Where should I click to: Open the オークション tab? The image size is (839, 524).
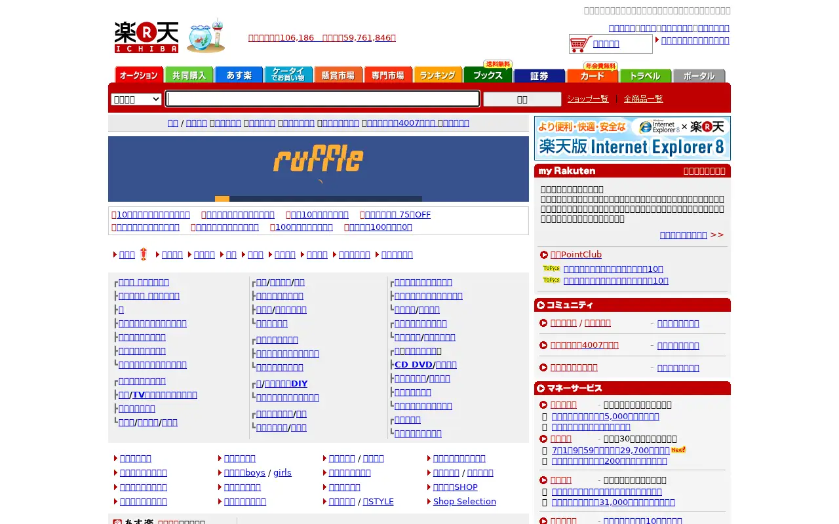[139, 75]
